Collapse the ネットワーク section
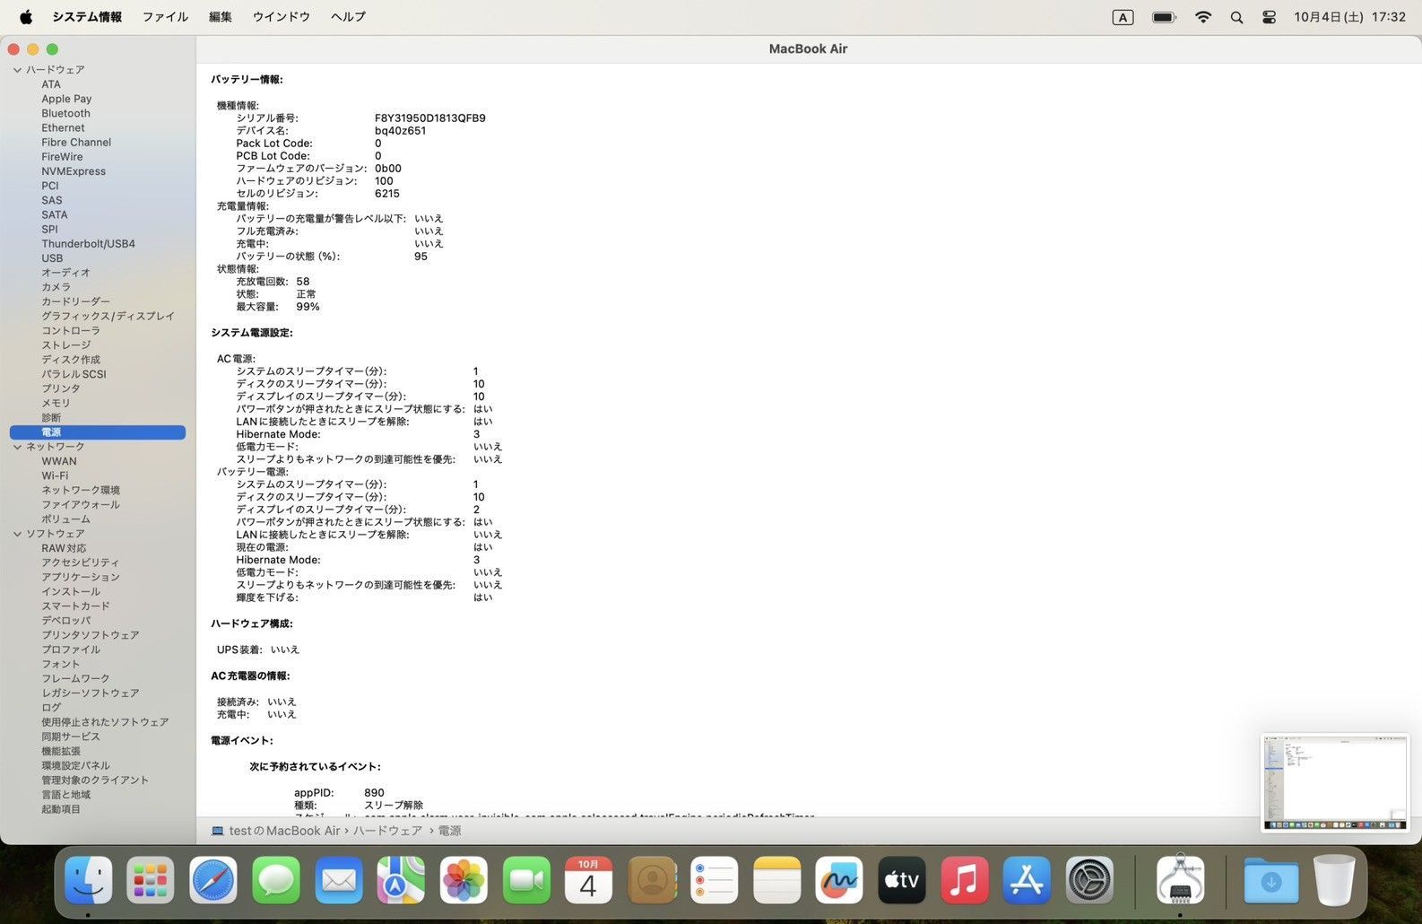1422x924 pixels. coord(17,447)
